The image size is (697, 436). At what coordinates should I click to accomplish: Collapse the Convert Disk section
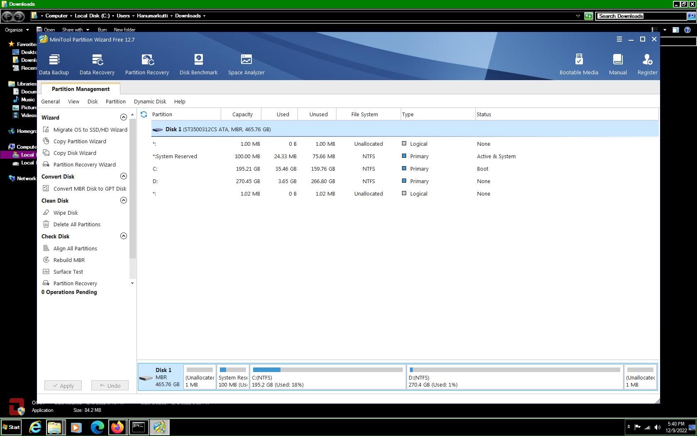(x=123, y=176)
